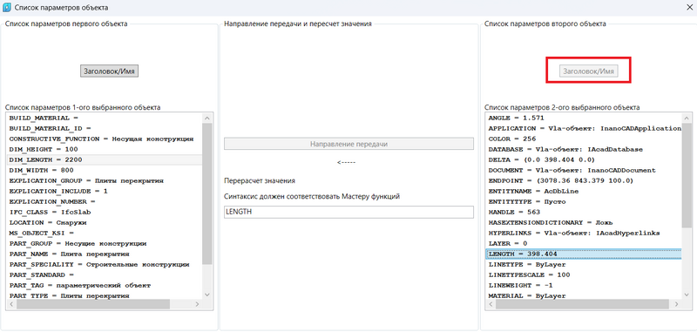
Task: Select the LINETYPESCALE = 100 row
Action: coord(583,274)
